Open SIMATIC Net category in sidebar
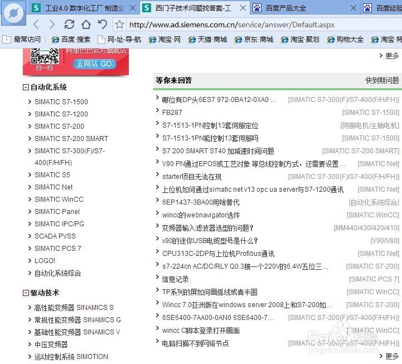Viewport: 402px width, 364px height. tap(54, 187)
